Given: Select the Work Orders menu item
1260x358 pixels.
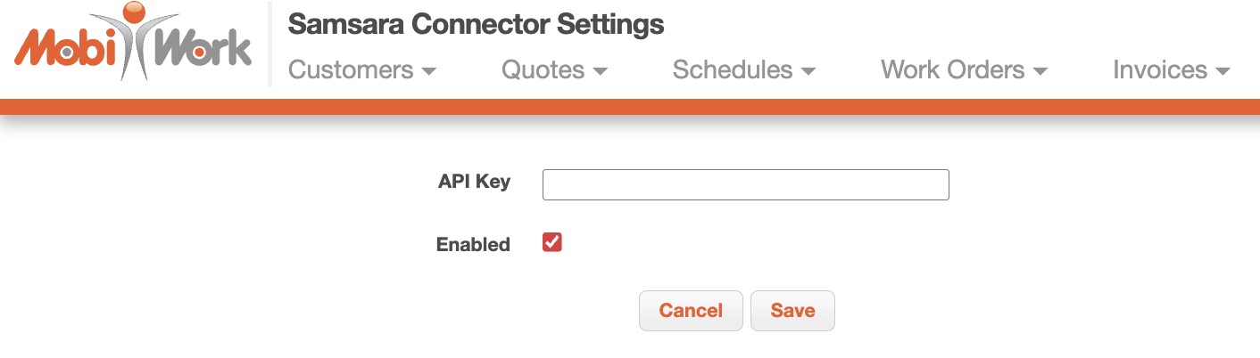Looking at the screenshot, I should tap(952, 70).
